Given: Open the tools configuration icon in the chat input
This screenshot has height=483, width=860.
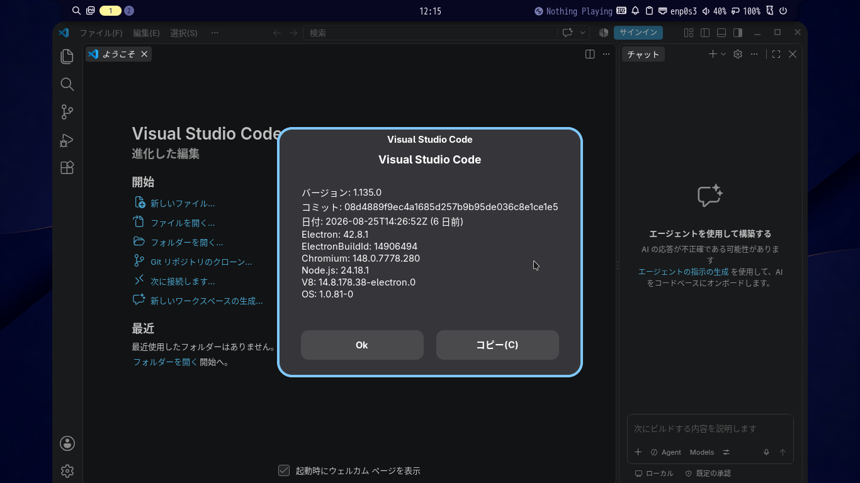Looking at the screenshot, I should (726, 452).
